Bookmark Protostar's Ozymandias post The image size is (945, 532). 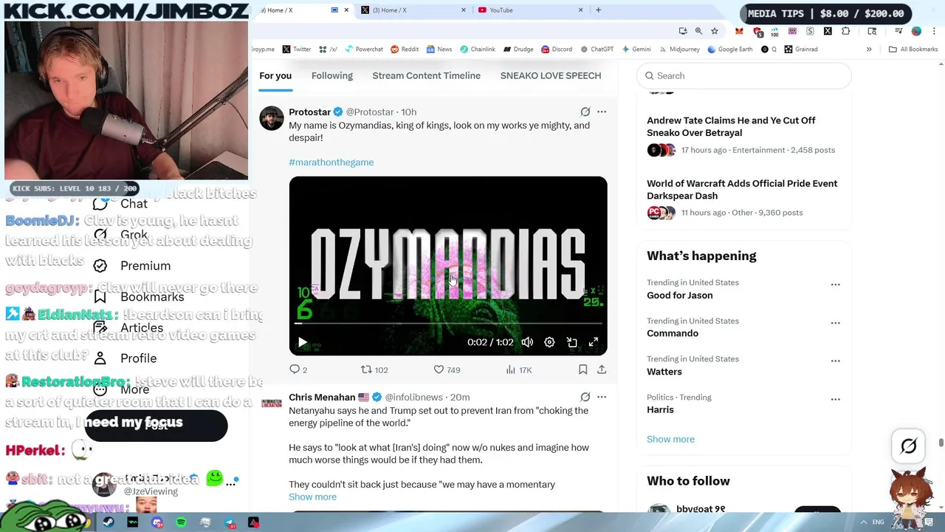tap(583, 369)
